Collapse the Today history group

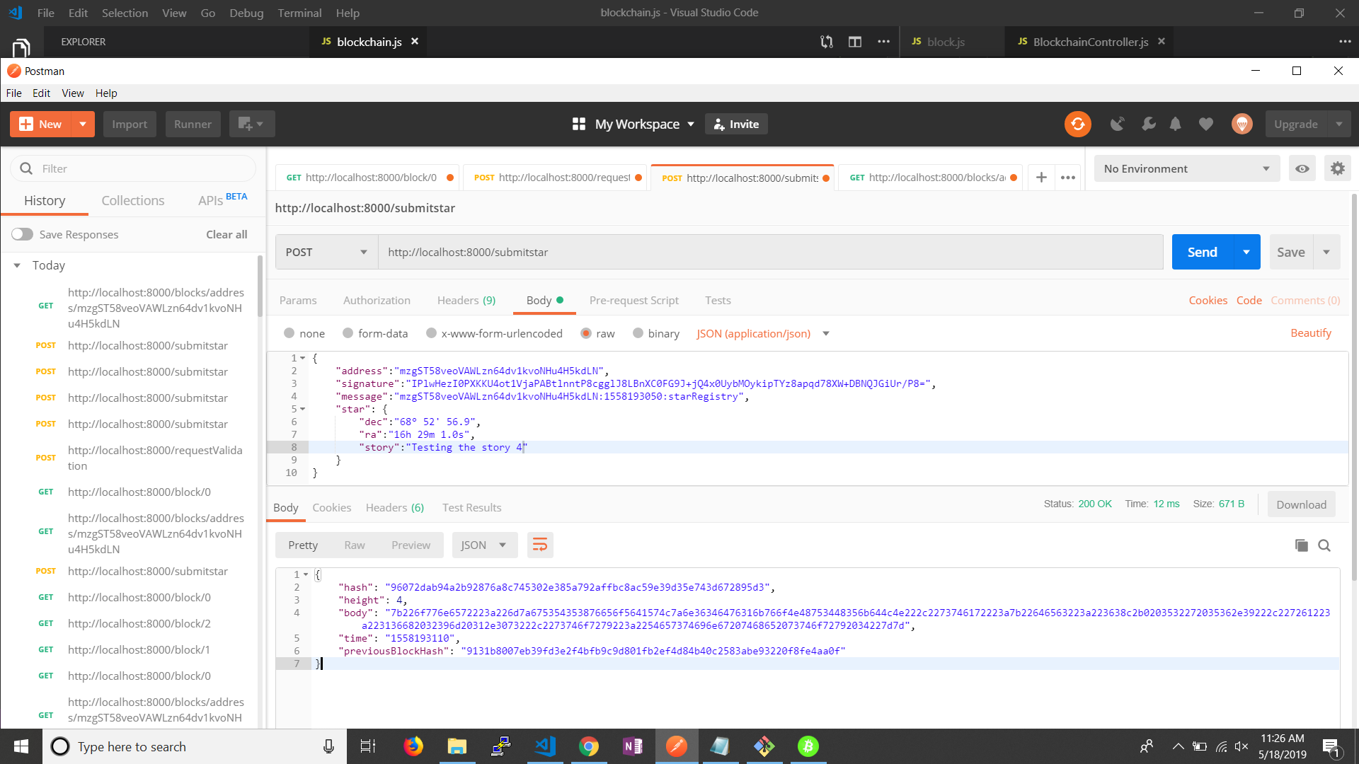click(17, 265)
